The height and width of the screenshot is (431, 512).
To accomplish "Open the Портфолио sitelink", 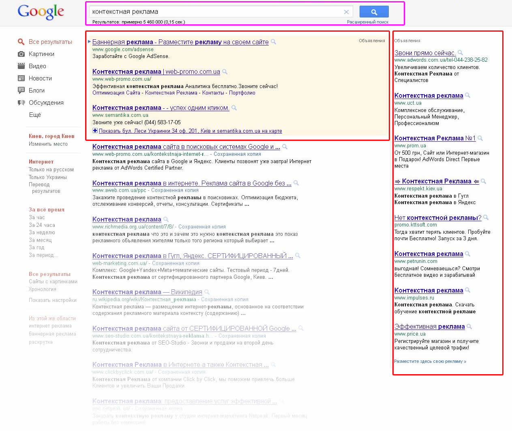I will (242, 93).
